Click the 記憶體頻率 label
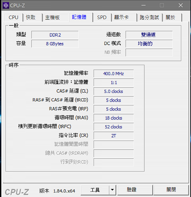 point(76,73)
